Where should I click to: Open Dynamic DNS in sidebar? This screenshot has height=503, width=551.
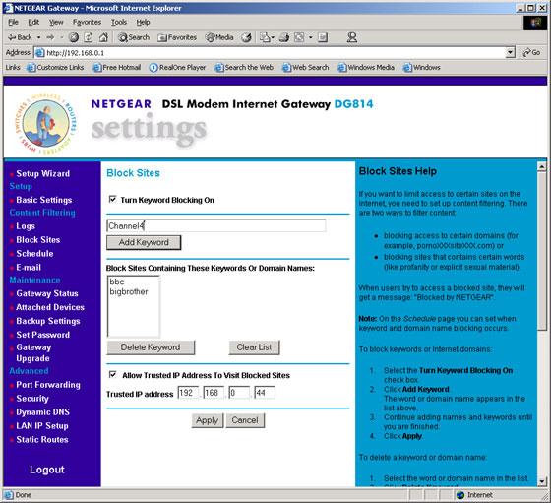(x=43, y=412)
